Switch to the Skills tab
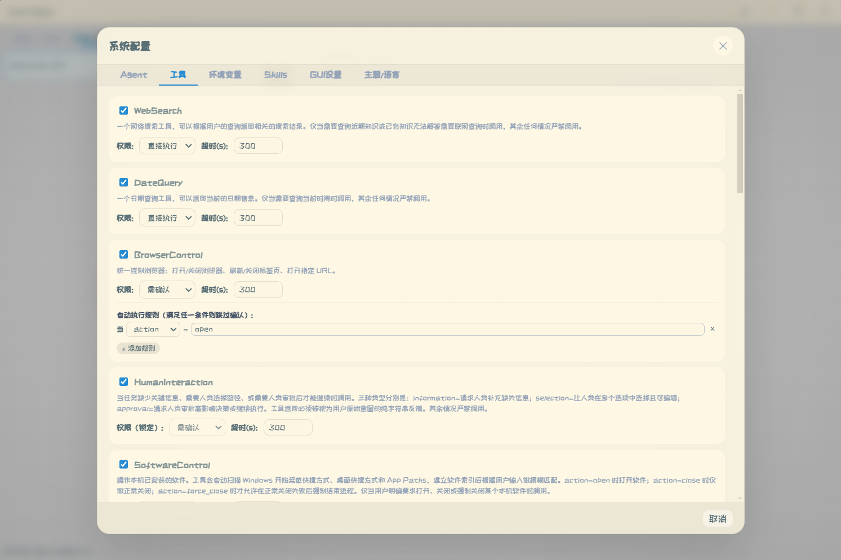Viewport: 841px width, 560px height. [x=275, y=74]
